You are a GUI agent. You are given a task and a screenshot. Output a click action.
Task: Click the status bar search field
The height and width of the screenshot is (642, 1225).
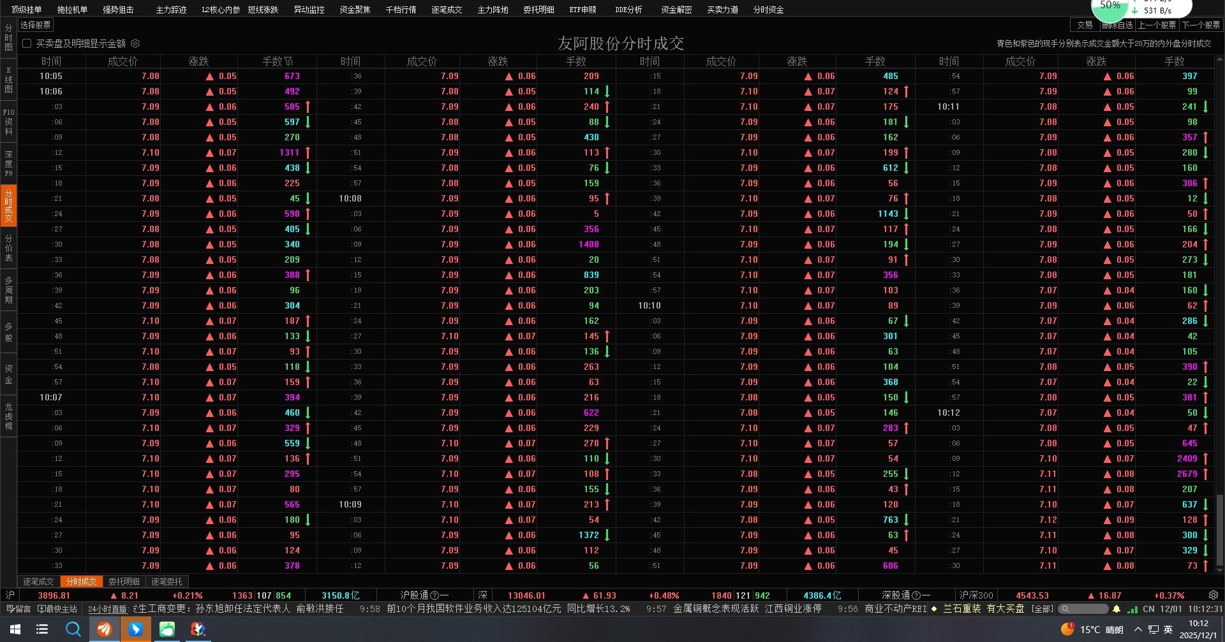pos(1083,609)
